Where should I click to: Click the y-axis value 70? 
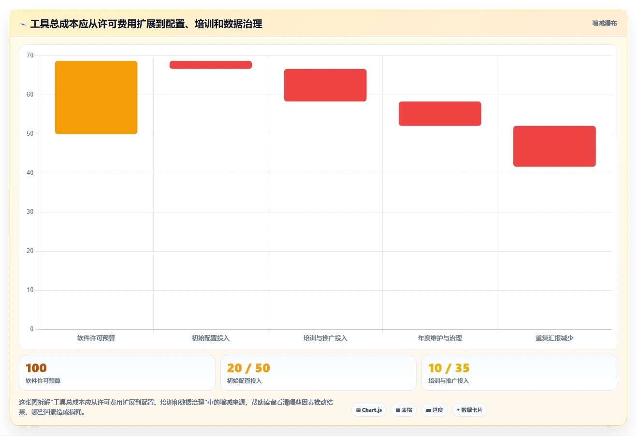click(30, 56)
